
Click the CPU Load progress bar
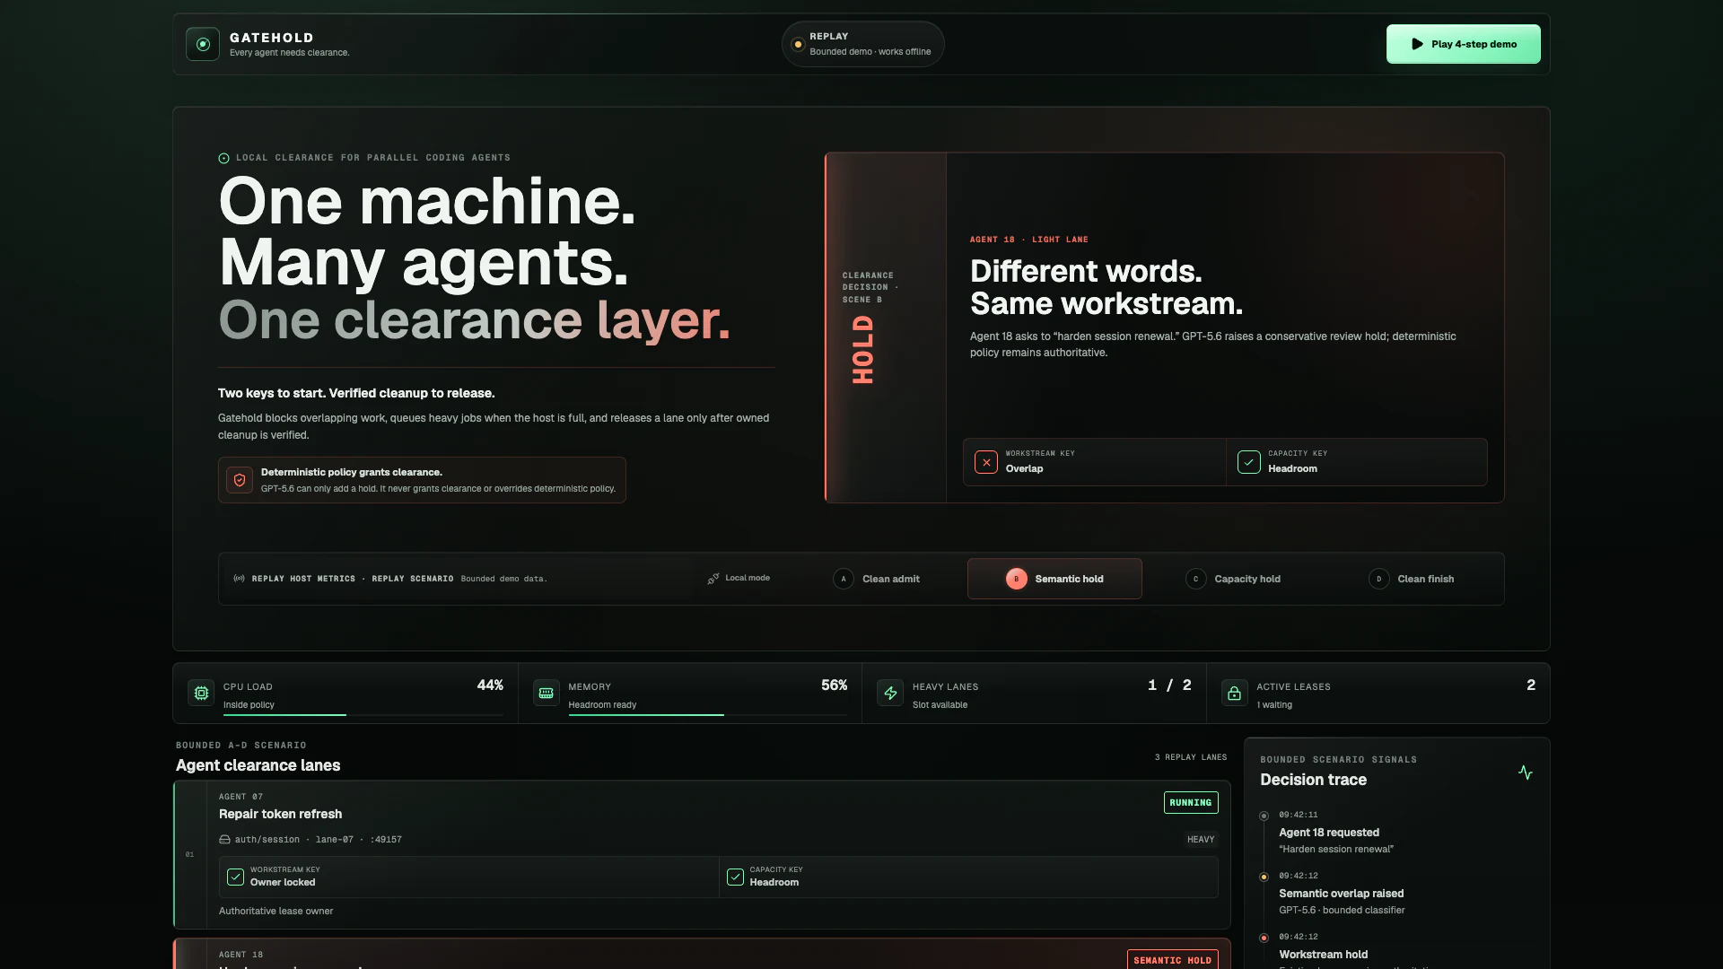363,715
